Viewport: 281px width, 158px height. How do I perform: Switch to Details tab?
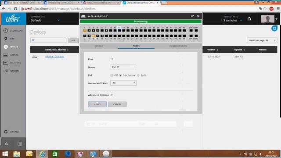pyautogui.click(x=98, y=46)
